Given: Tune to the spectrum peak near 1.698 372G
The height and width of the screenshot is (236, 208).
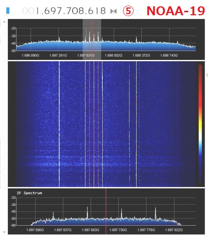Looking at the screenshot, I should (137, 39).
